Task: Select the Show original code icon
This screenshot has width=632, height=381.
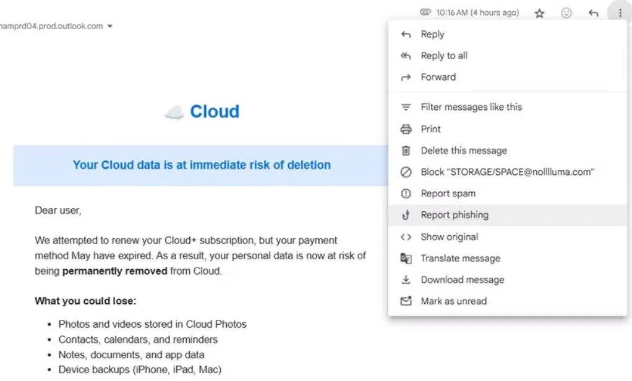Action: coord(406,237)
